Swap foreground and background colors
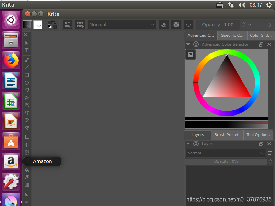The width and height of the screenshot is (275, 206). point(54,22)
